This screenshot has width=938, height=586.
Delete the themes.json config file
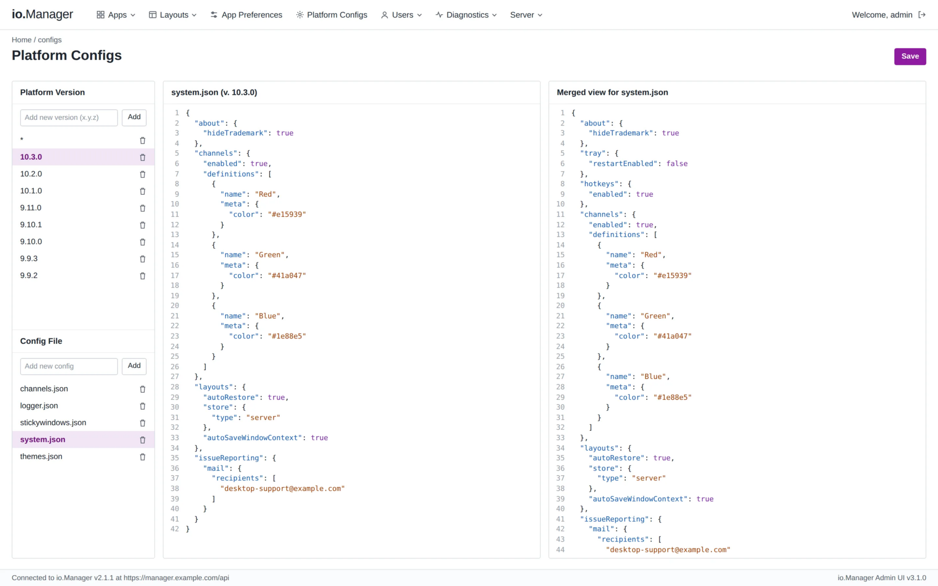tap(143, 457)
